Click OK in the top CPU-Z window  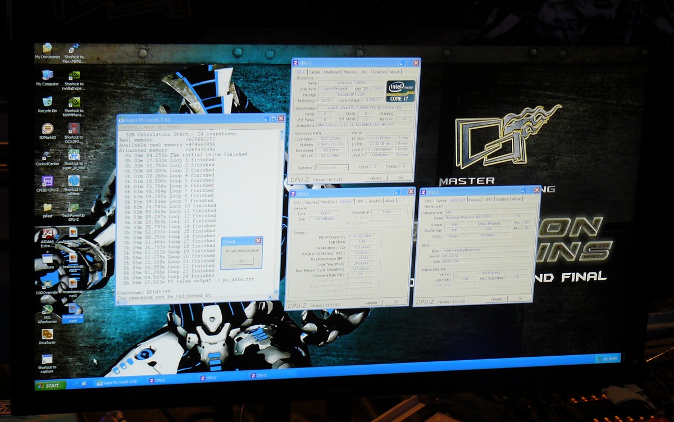[400, 178]
